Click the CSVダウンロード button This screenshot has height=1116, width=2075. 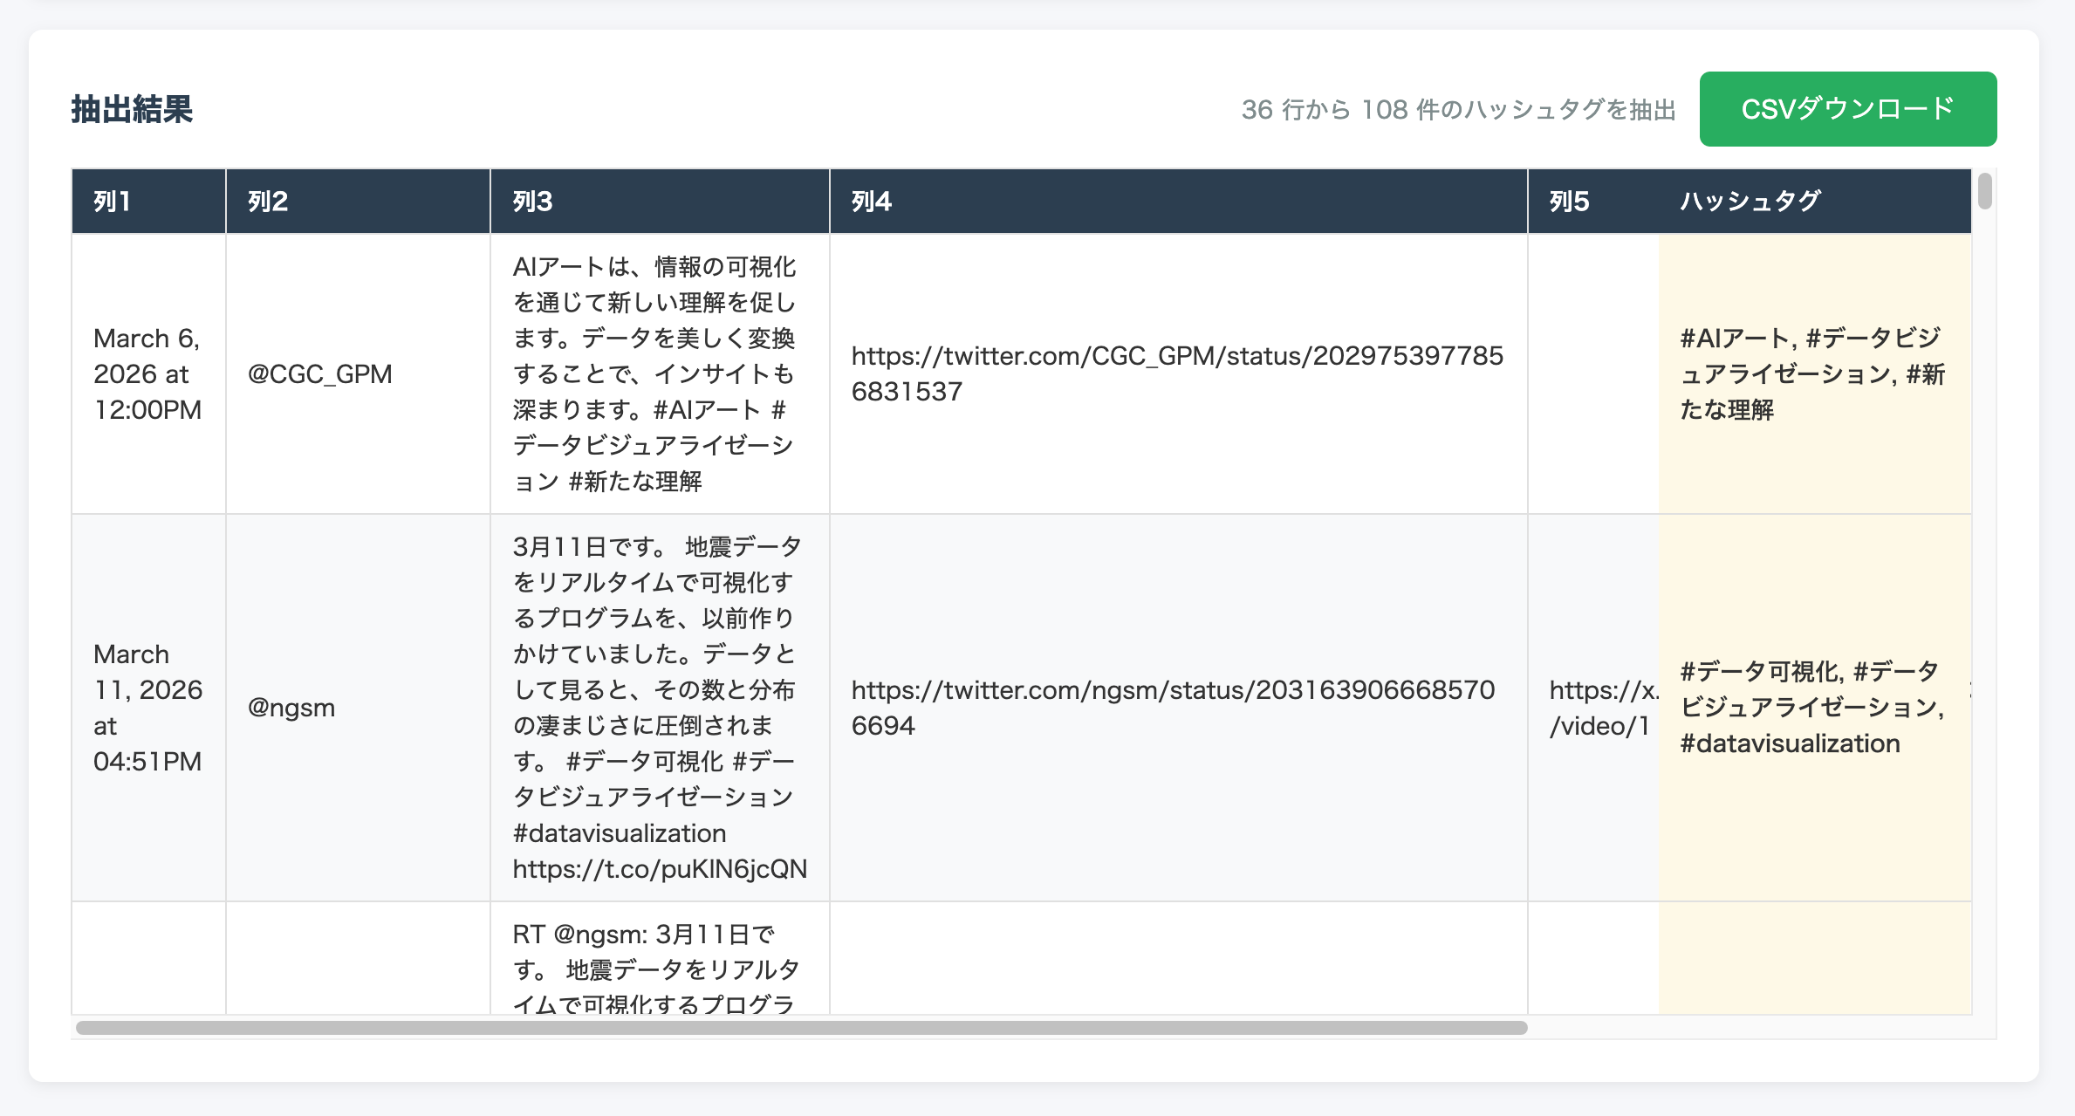tap(1847, 109)
